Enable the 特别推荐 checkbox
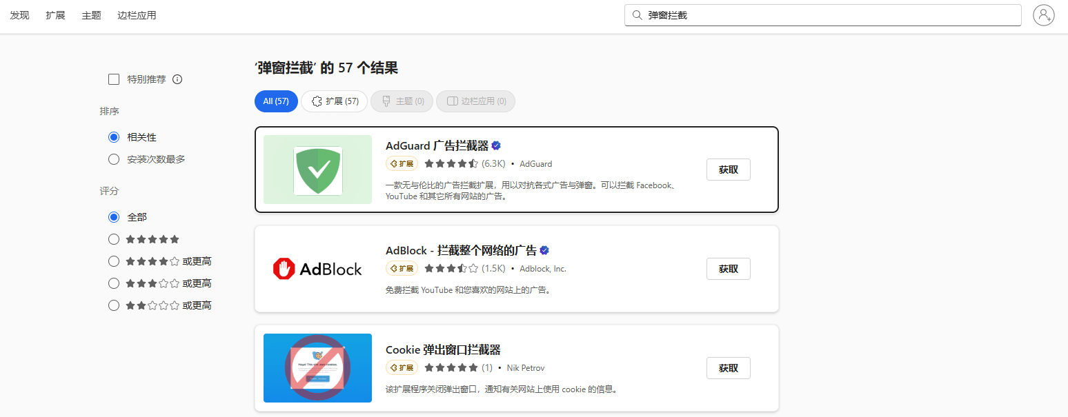Viewport: 1068px width, 417px height. click(113, 79)
